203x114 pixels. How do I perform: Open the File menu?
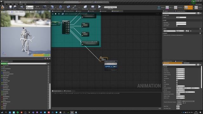(x=2, y=4)
